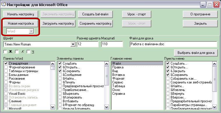Open the О программе dialog
This screenshot has width=221, height=113.
point(200,14)
